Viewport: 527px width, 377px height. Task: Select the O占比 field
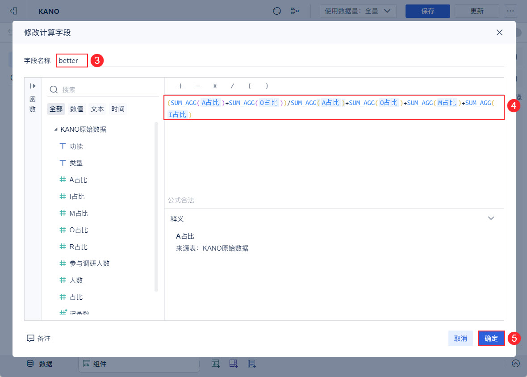pyautogui.click(x=79, y=230)
